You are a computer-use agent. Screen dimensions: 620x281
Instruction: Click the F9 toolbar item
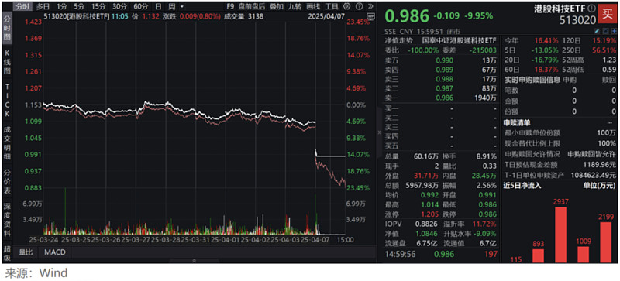pyautogui.click(x=230, y=7)
